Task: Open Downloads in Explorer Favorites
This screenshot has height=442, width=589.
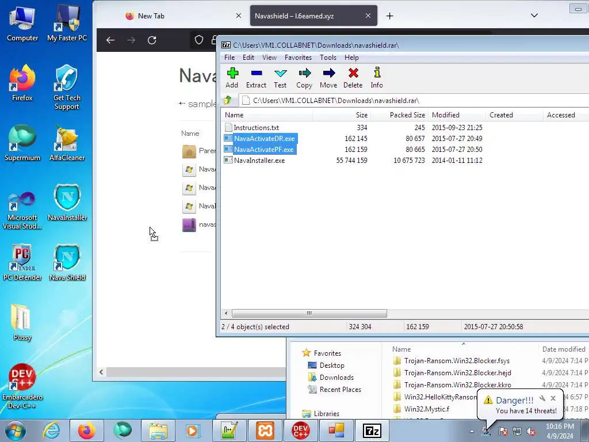Action: (x=336, y=378)
